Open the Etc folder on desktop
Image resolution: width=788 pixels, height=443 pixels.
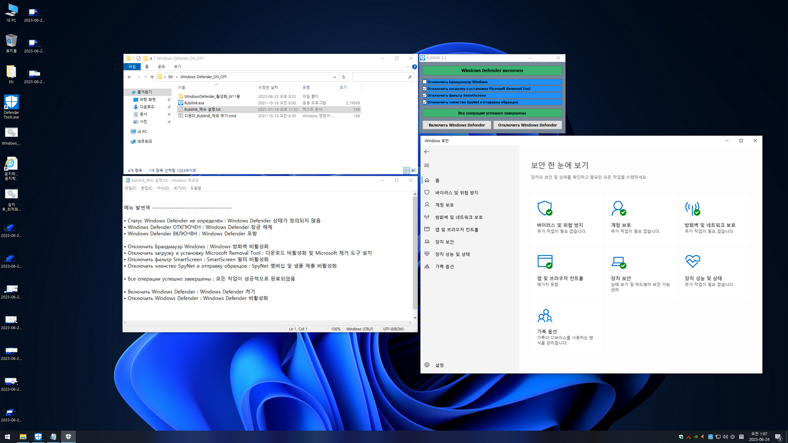11,74
